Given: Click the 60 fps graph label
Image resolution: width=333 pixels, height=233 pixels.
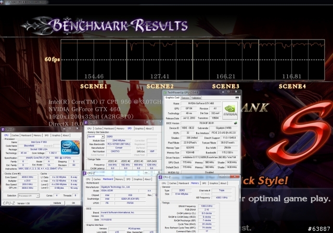Looking at the screenshot, I should point(52,59).
